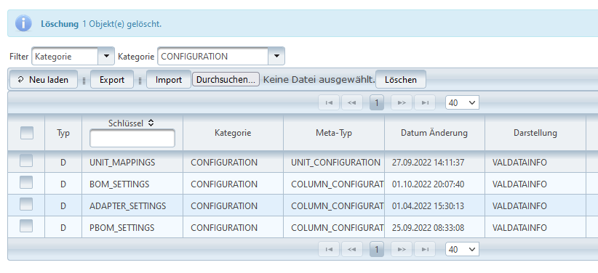Image resolution: width=598 pixels, height=273 pixels.
Task: Select page 1 in the top paginator
Action: [x=377, y=103]
